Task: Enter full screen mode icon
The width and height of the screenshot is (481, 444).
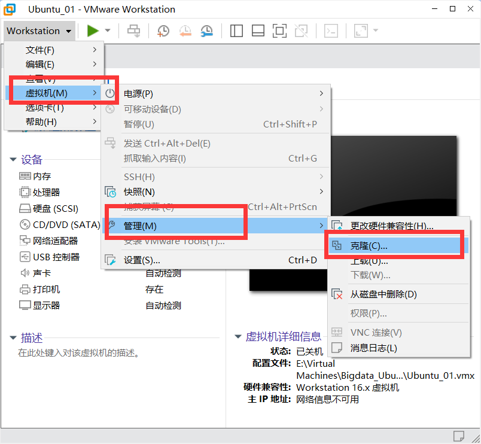Action: coord(279,31)
